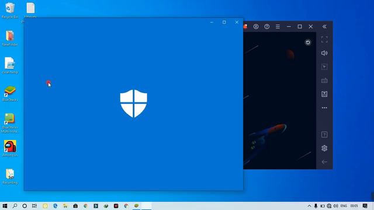The width and height of the screenshot is (374, 210).
Task: Open the BlueStacks hamburger menu
Action: 278,26
